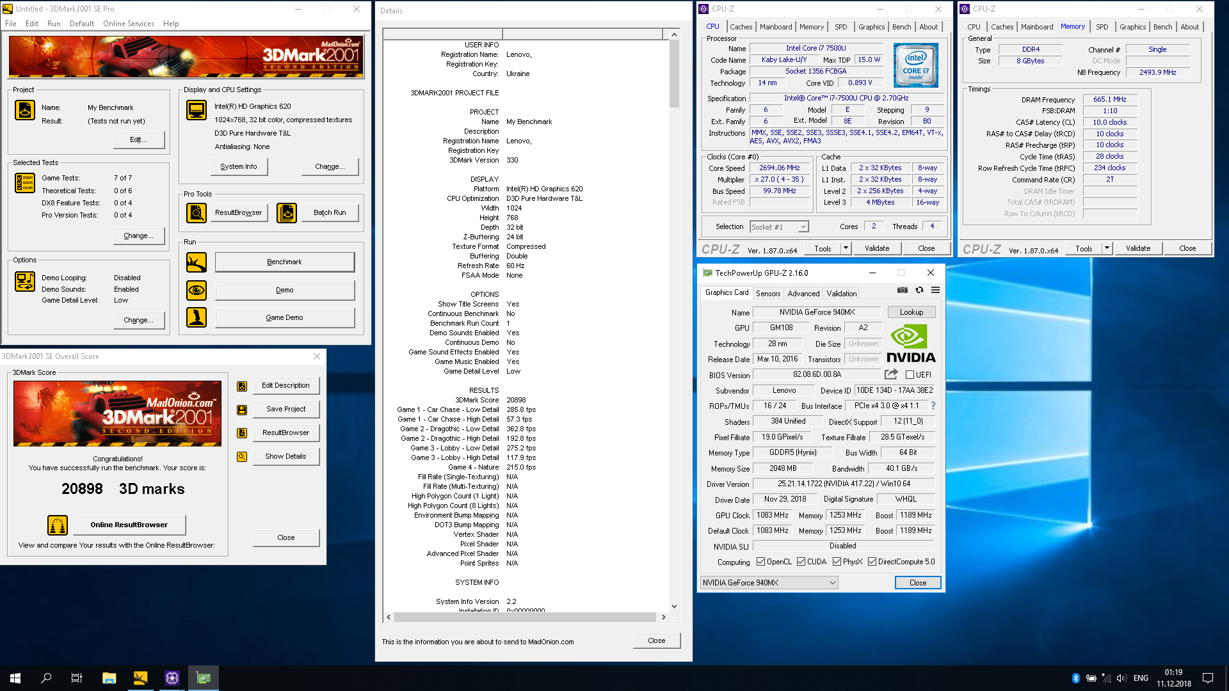Open File Explorer from the taskbar

pyautogui.click(x=109, y=678)
